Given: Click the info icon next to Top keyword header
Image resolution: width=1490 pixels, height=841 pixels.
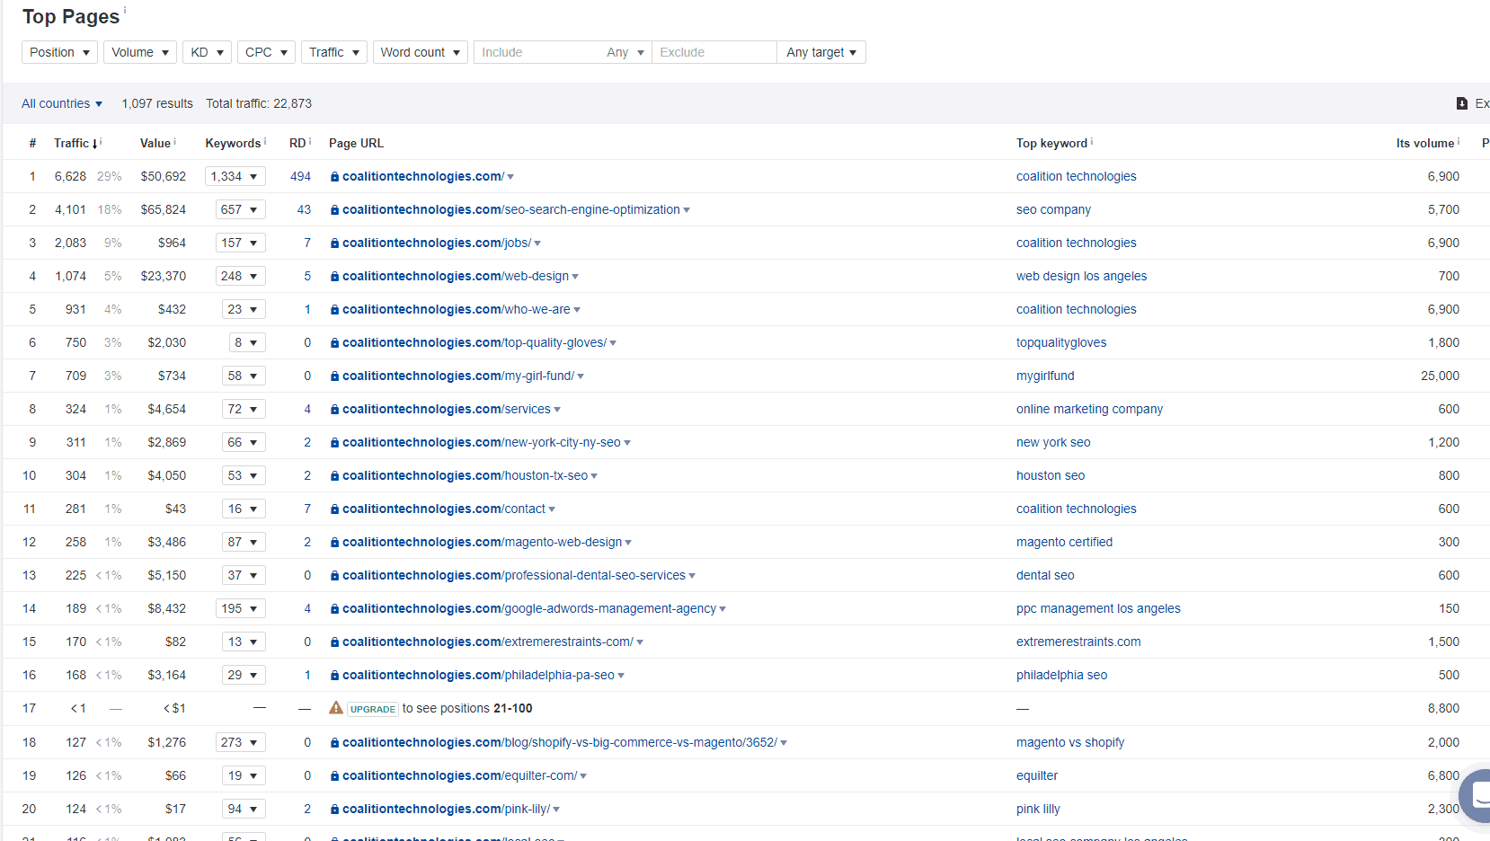Looking at the screenshot, I should (1091, 139).
